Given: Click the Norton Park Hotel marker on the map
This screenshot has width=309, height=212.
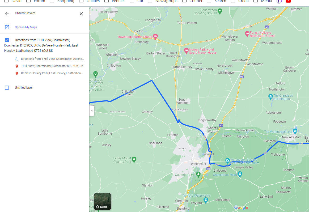Looking at the screenshot, I should 187,50.
